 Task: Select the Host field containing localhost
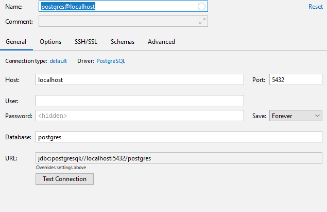(x=140, y=79)
